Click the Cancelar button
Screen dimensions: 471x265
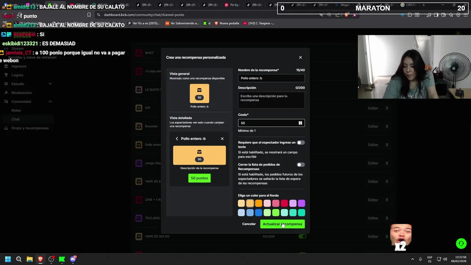tap(249, 224)
